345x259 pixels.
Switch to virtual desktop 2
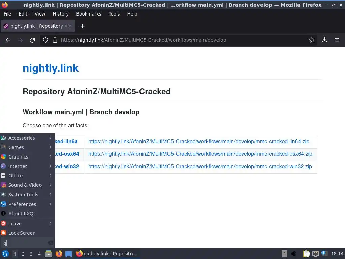tap(23, 254)
